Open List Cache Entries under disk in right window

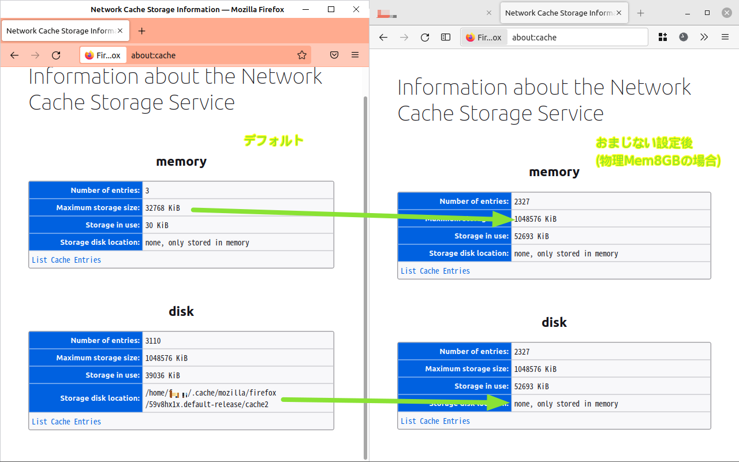point(435,421)
